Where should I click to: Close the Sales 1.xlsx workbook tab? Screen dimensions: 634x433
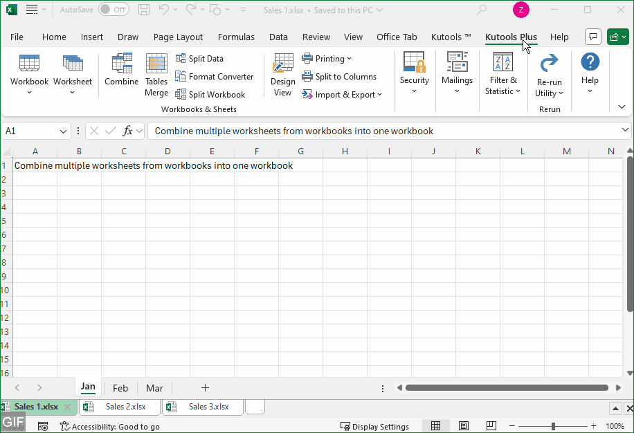68,407
